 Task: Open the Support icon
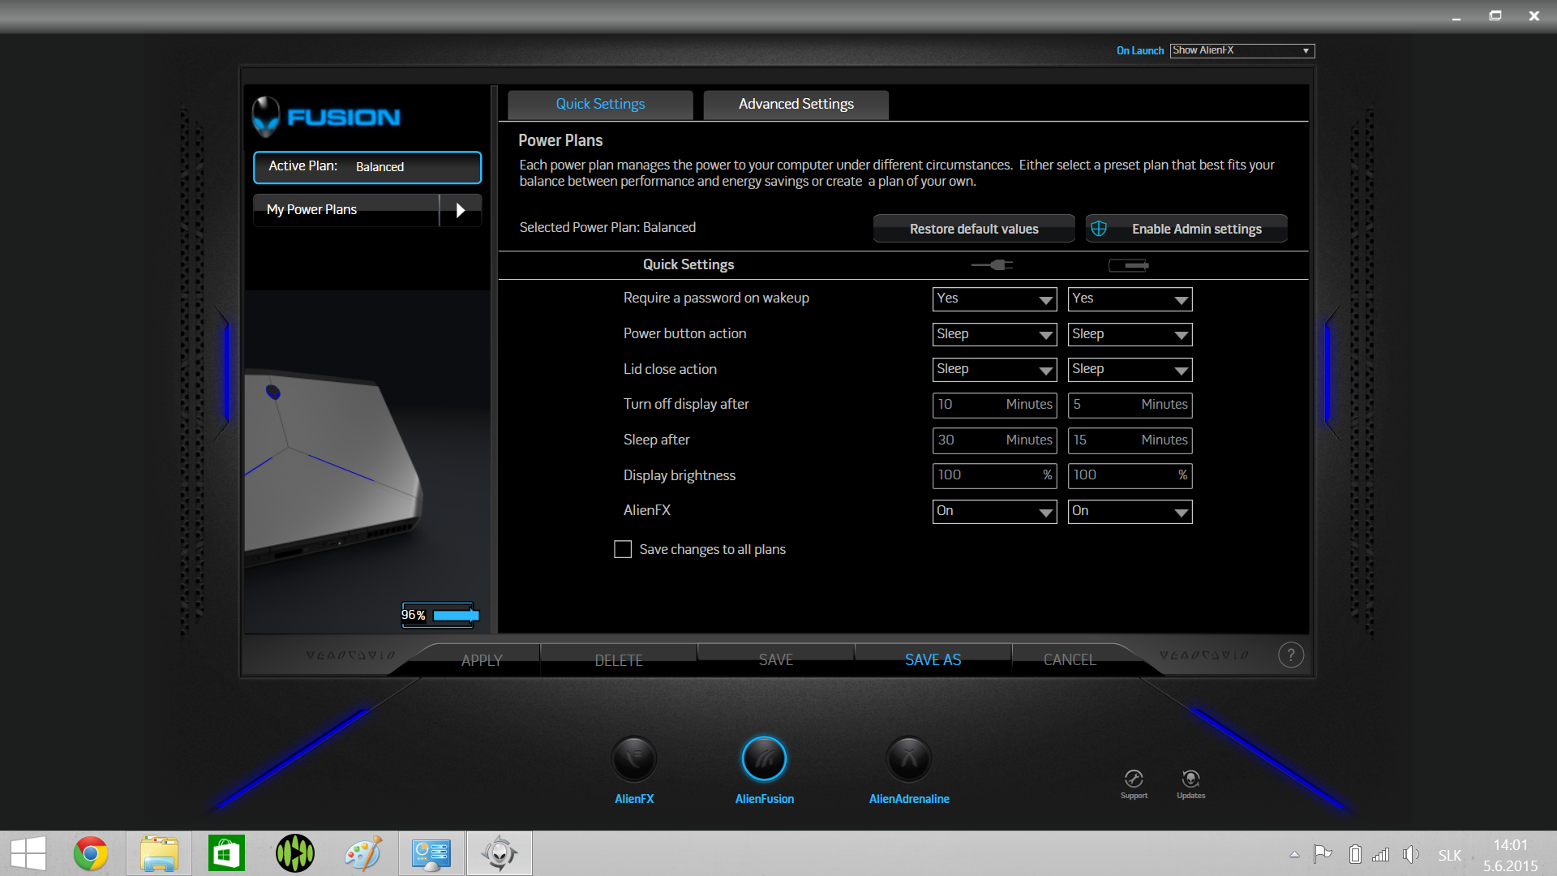[1134, 779]
